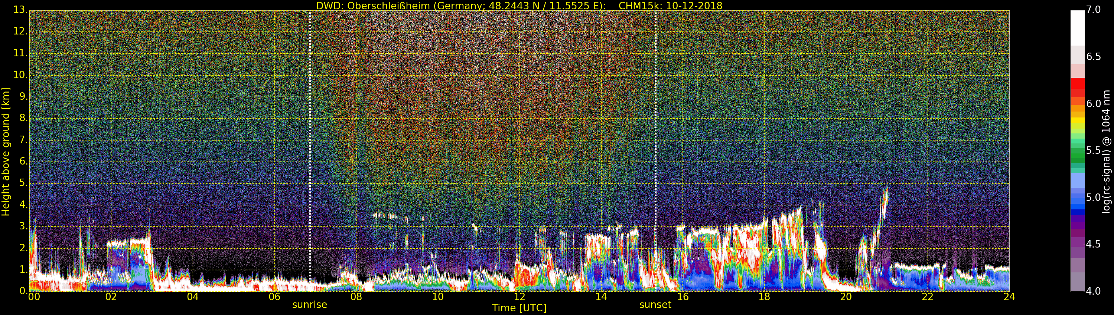
Task: Click the "4.0" colorbar tick label
Action: click(x=1093, y=291)
